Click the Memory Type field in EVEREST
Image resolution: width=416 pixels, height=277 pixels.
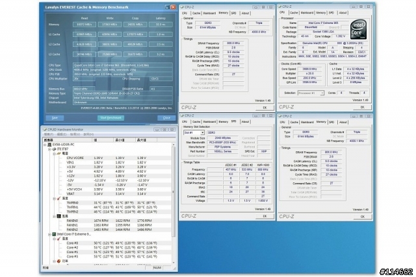click(x=123, y=93)
